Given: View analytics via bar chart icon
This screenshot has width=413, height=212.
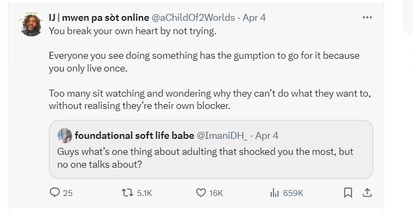Looking at the screenshot, I should [x=274, y=193].
